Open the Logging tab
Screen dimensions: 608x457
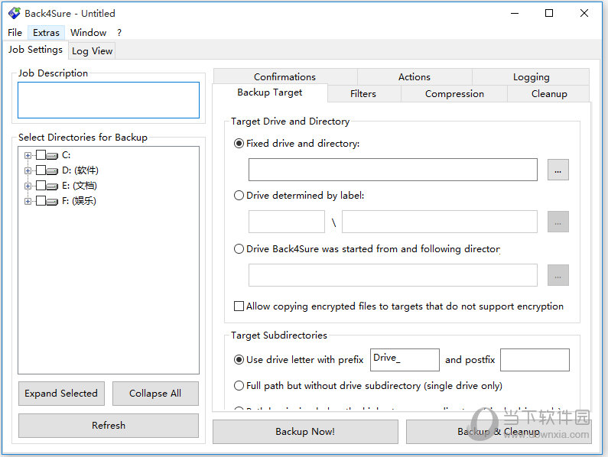[532, 76]
